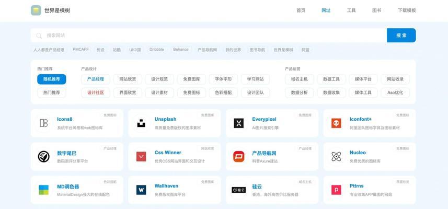Click the 人人都是产品经理 quick tag

(x=49, y=50)
